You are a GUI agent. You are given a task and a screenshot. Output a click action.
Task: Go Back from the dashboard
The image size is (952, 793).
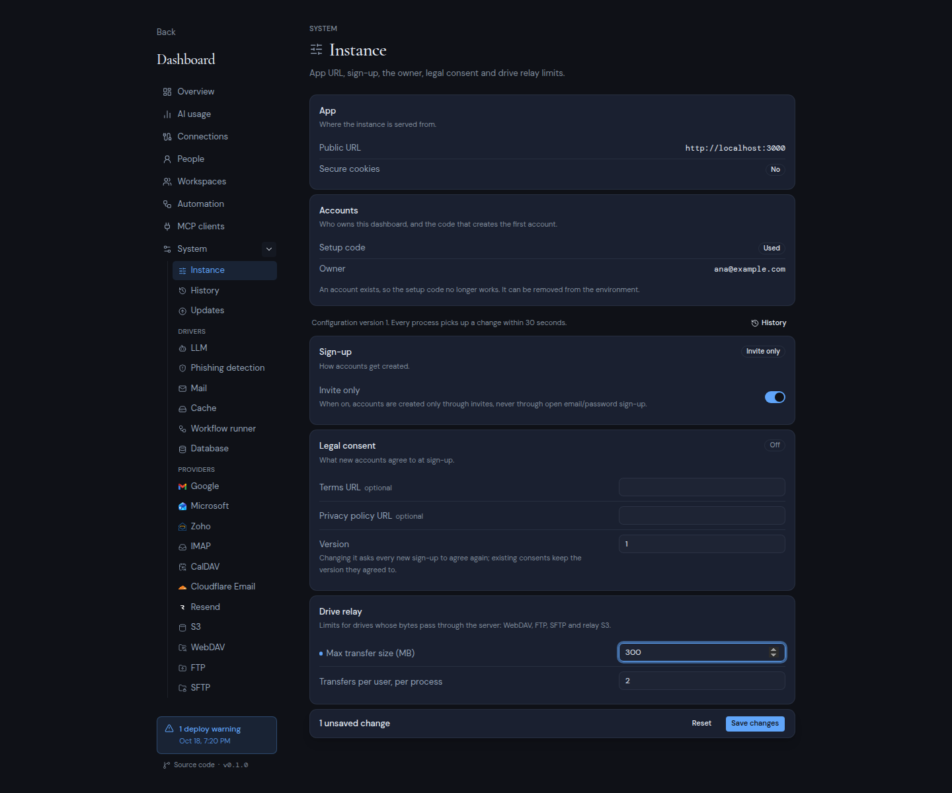tap(166, 32)
